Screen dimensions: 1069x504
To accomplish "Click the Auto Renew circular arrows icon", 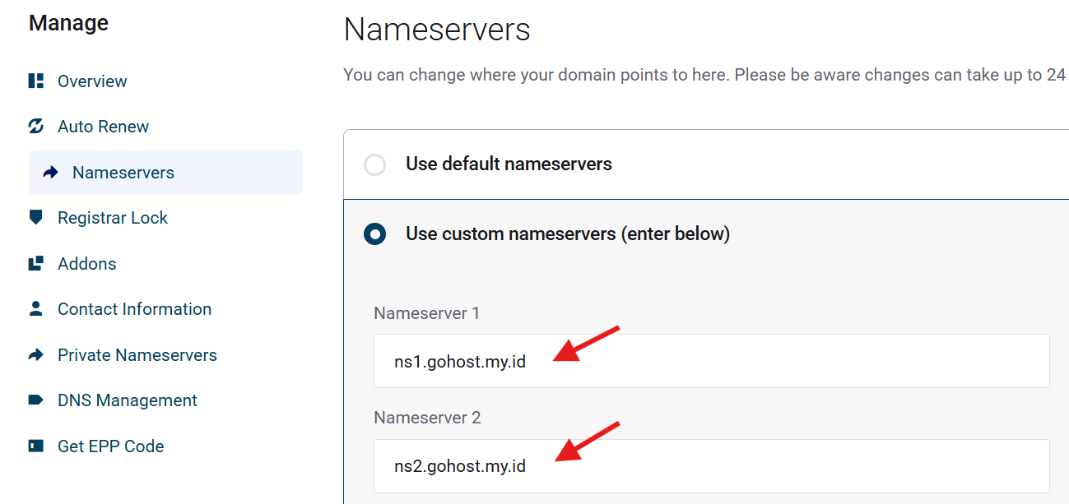I will [35, 127].
